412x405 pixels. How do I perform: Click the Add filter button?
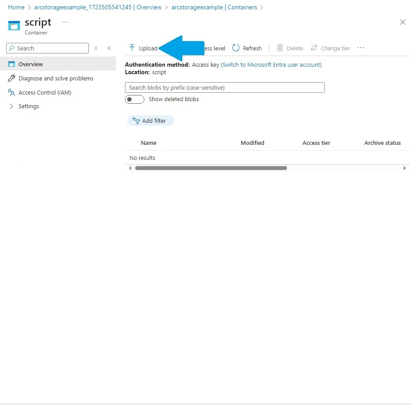tap(151, 121)
